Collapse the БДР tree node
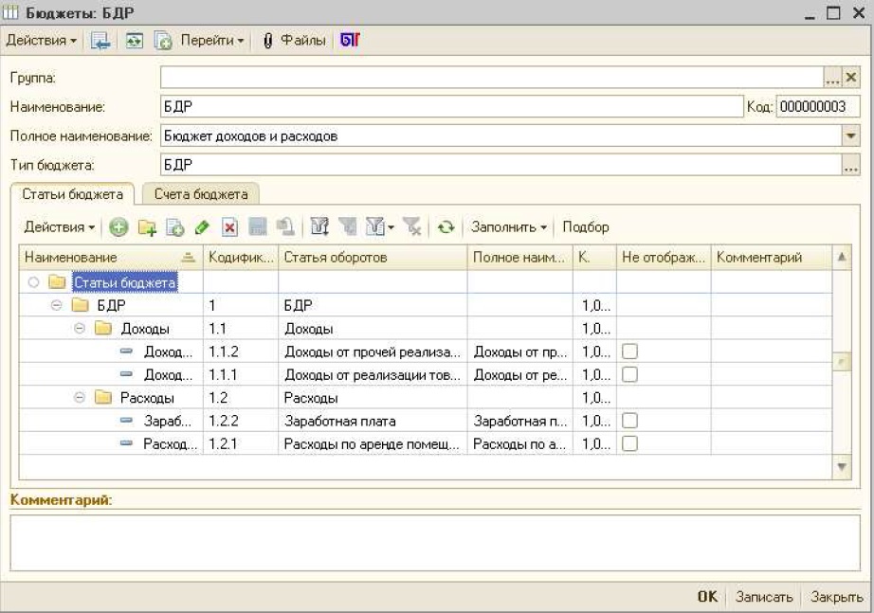The width and height of the screenshot is (874, 613). (x=56, y=305)
